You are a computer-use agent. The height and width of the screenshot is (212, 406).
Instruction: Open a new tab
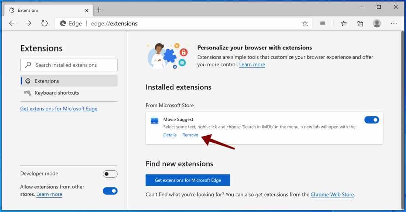coord(99,10)
